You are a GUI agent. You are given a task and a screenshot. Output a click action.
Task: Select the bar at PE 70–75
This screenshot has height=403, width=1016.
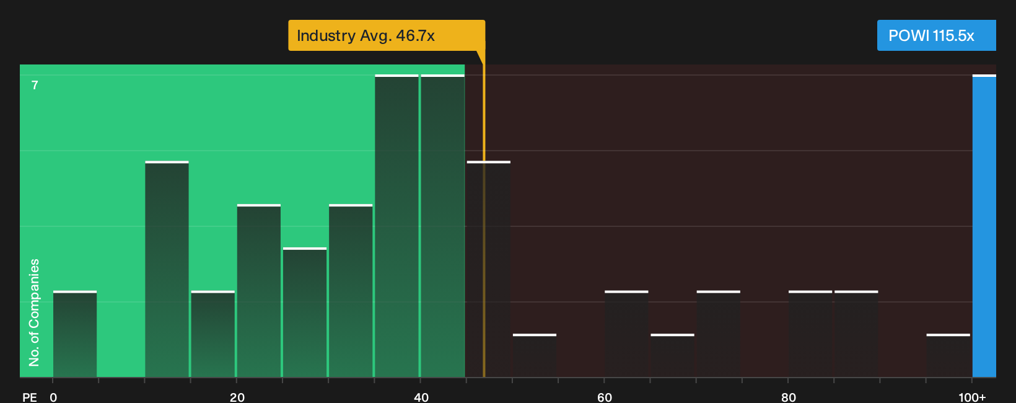719,334
